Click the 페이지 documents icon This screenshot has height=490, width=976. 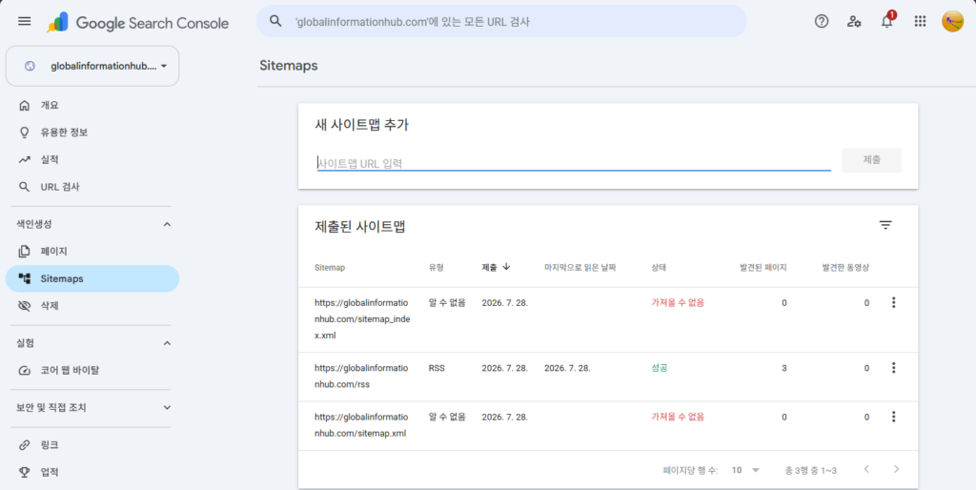point(24,252)
